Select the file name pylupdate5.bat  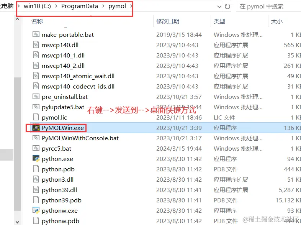click(63, 107)
